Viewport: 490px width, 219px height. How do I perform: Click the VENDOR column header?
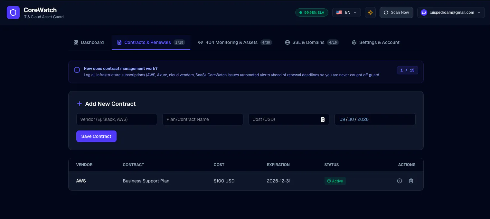84,165
